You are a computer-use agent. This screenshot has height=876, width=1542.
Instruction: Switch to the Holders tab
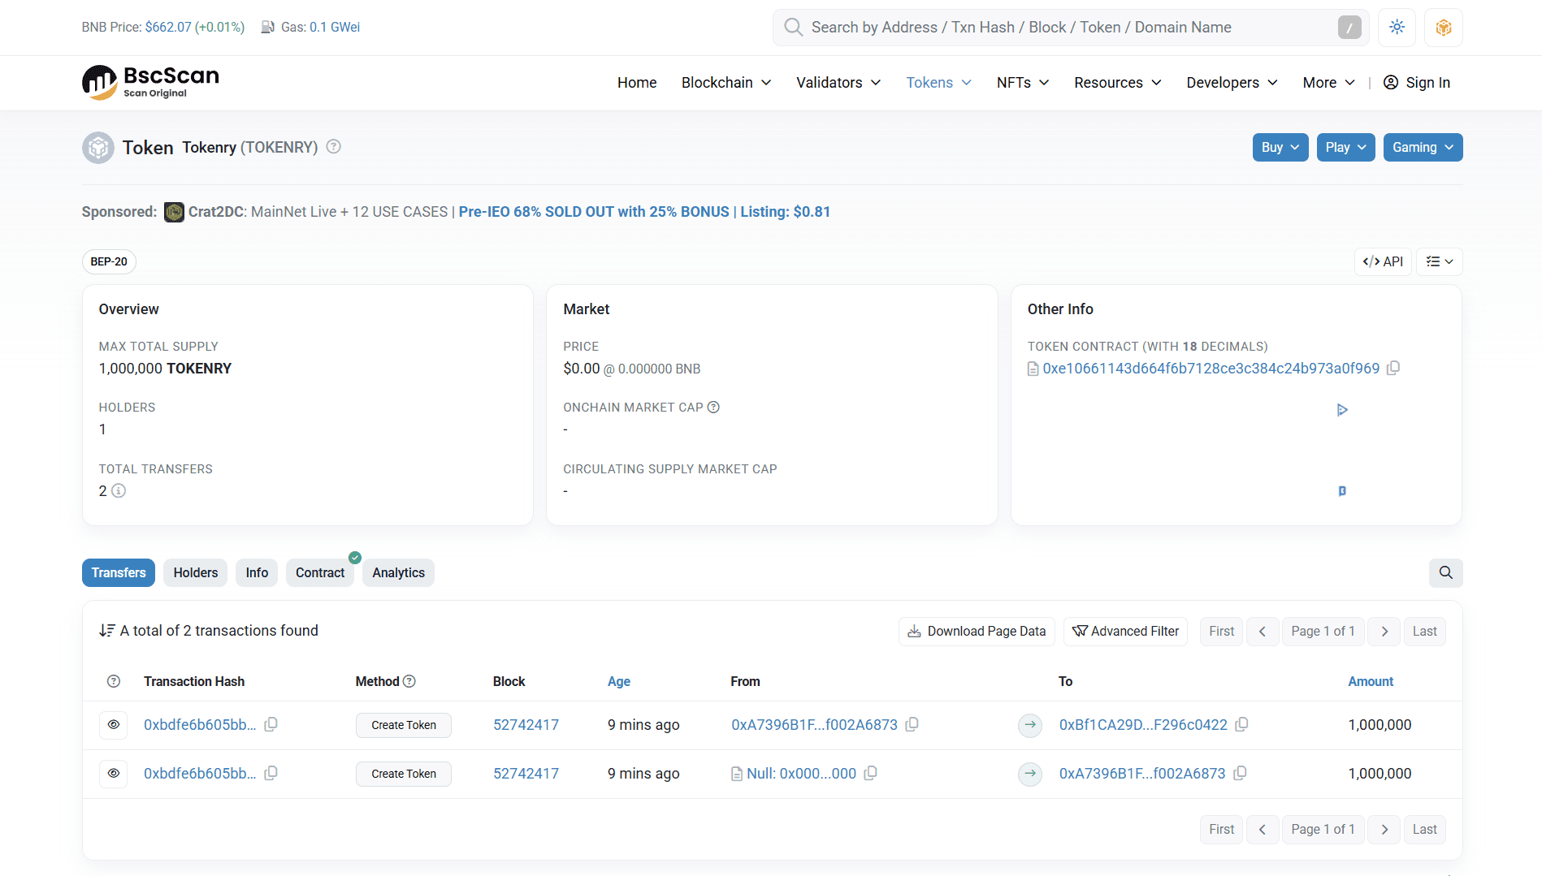[x=195, y=573]
